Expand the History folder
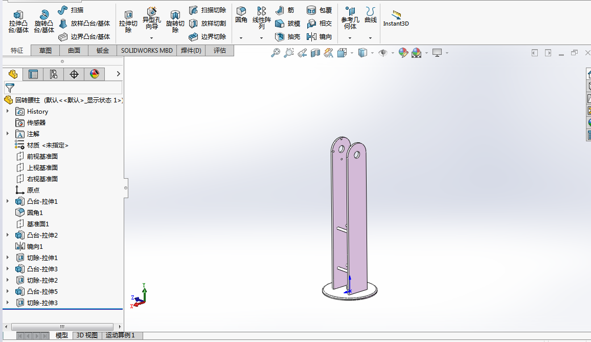591x342 pixels. (8, 111)
